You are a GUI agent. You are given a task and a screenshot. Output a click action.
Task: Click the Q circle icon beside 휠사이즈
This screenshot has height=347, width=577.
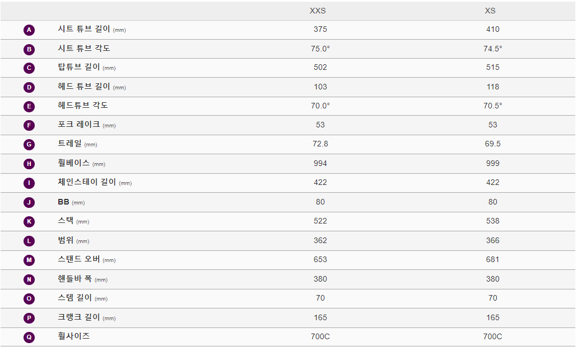tap(29, 337)
